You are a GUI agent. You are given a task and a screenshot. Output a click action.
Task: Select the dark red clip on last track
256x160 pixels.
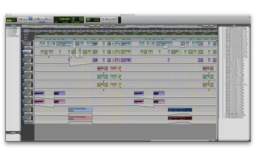tap(180, 118)
